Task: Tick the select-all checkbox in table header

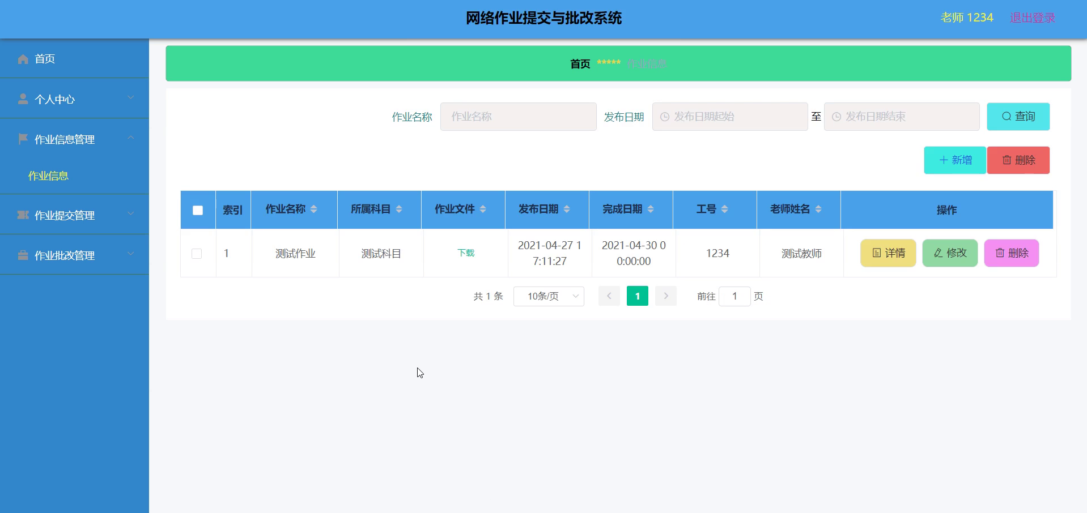Action: [198, 210]
